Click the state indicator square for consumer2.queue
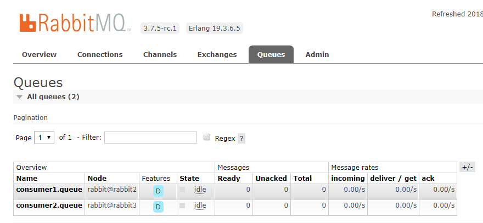Image resolution: width=483 pixels, height=223 pixels. pyautogui.click(x=182, y=205)
